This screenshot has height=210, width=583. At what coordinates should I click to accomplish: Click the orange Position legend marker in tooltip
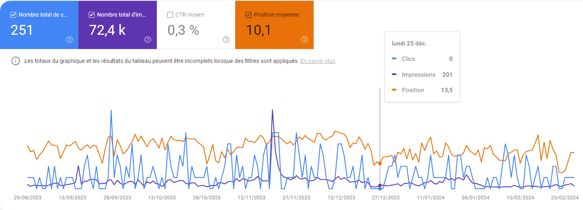394,90
